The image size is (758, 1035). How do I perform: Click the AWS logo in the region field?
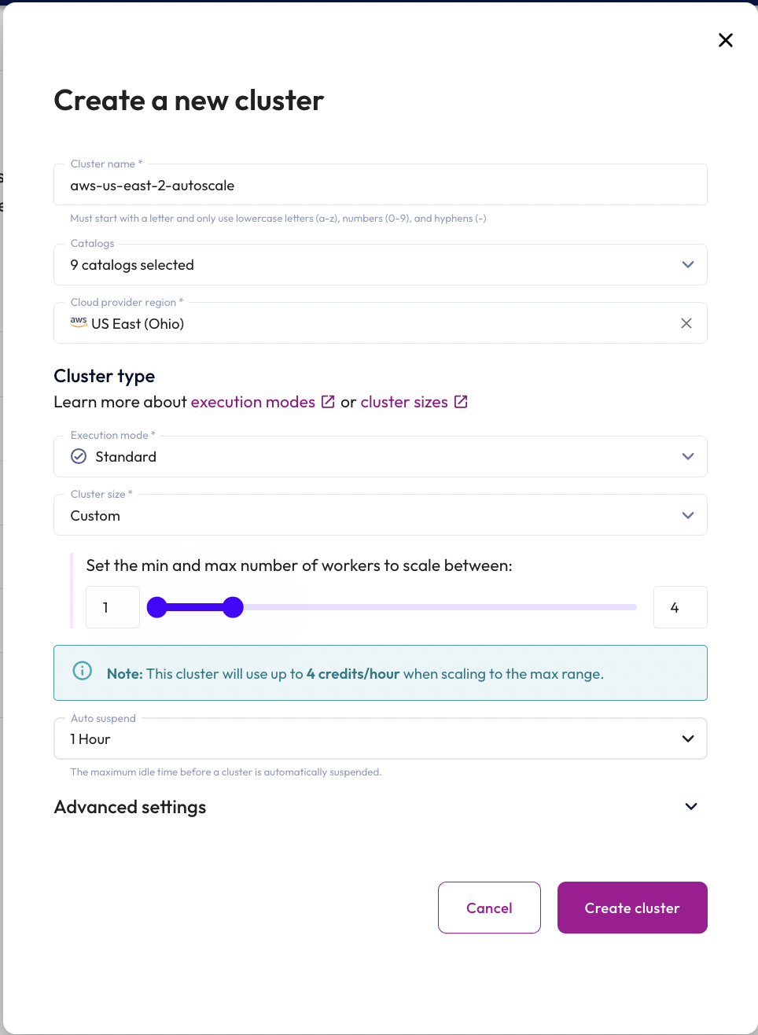79,322
